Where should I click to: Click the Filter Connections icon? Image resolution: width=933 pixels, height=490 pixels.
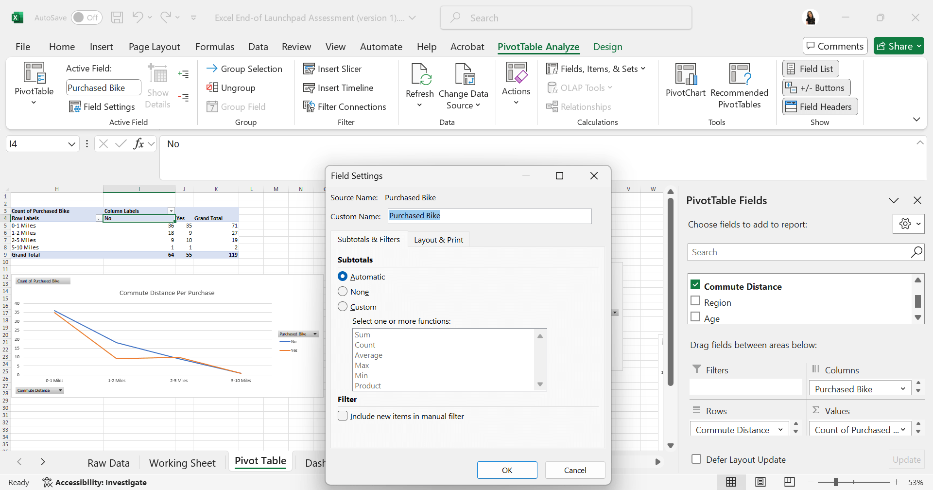[309, 106]
